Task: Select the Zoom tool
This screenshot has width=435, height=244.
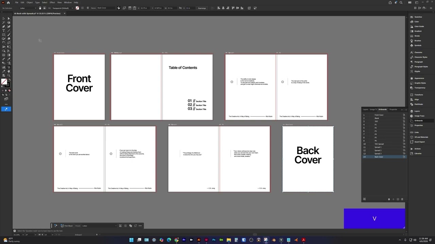Action: 9,75
